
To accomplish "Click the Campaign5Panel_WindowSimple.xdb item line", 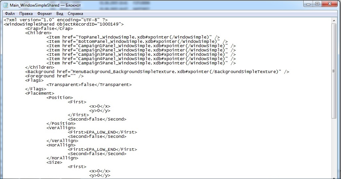I will [141, 63].
